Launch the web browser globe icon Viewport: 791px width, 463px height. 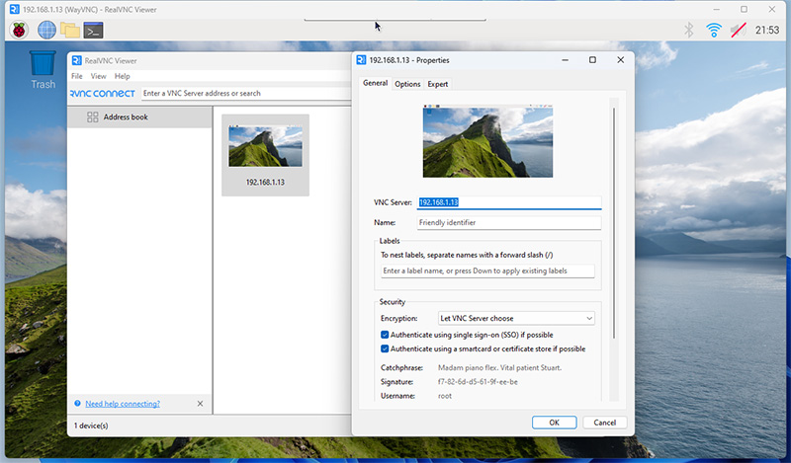click(x=46, y=31)
